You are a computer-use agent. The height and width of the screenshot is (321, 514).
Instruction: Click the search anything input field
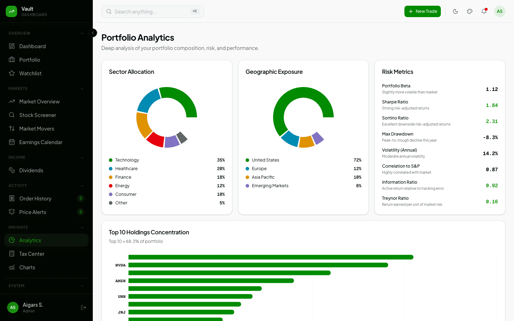click(x=152, y=11)
